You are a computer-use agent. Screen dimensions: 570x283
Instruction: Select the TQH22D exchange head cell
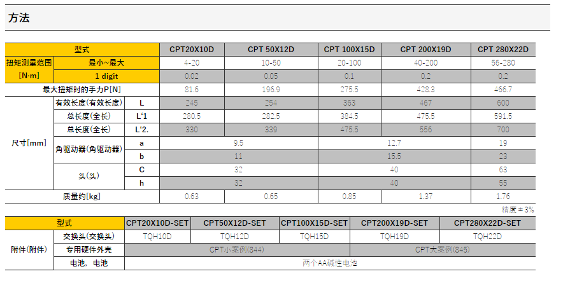pos(487,236)
